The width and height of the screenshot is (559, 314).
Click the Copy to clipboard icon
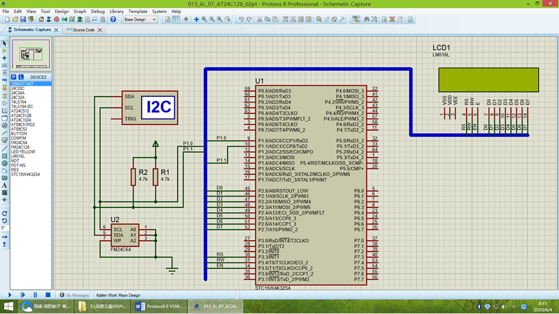click(267, 19)
